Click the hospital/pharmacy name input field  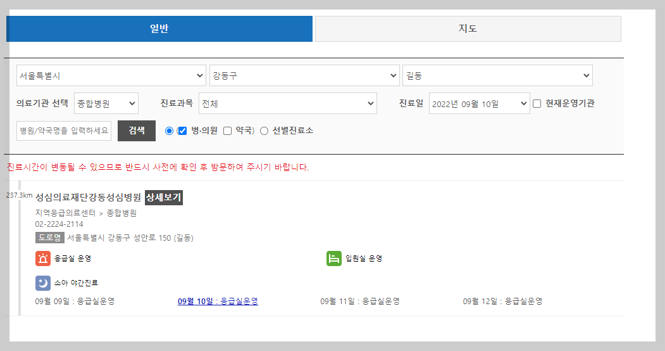[x=64, y=131]
